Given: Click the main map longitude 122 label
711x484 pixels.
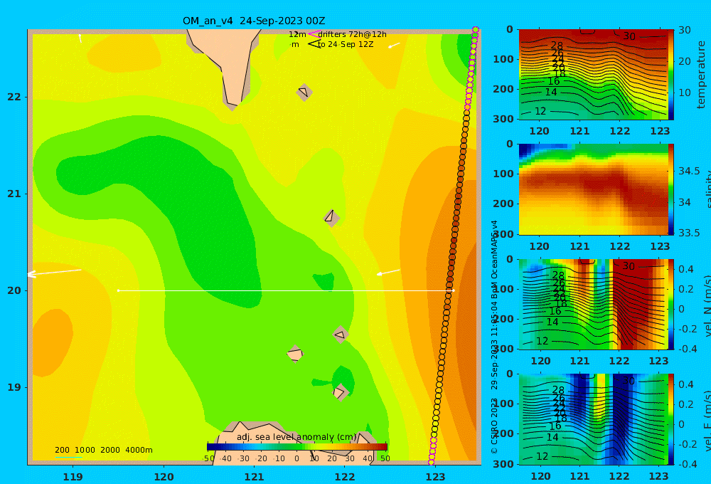Looking at the screenshot, I should [x=345, y=477].
